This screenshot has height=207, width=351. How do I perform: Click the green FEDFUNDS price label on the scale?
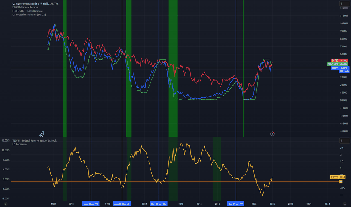click(x=337, y=64)
